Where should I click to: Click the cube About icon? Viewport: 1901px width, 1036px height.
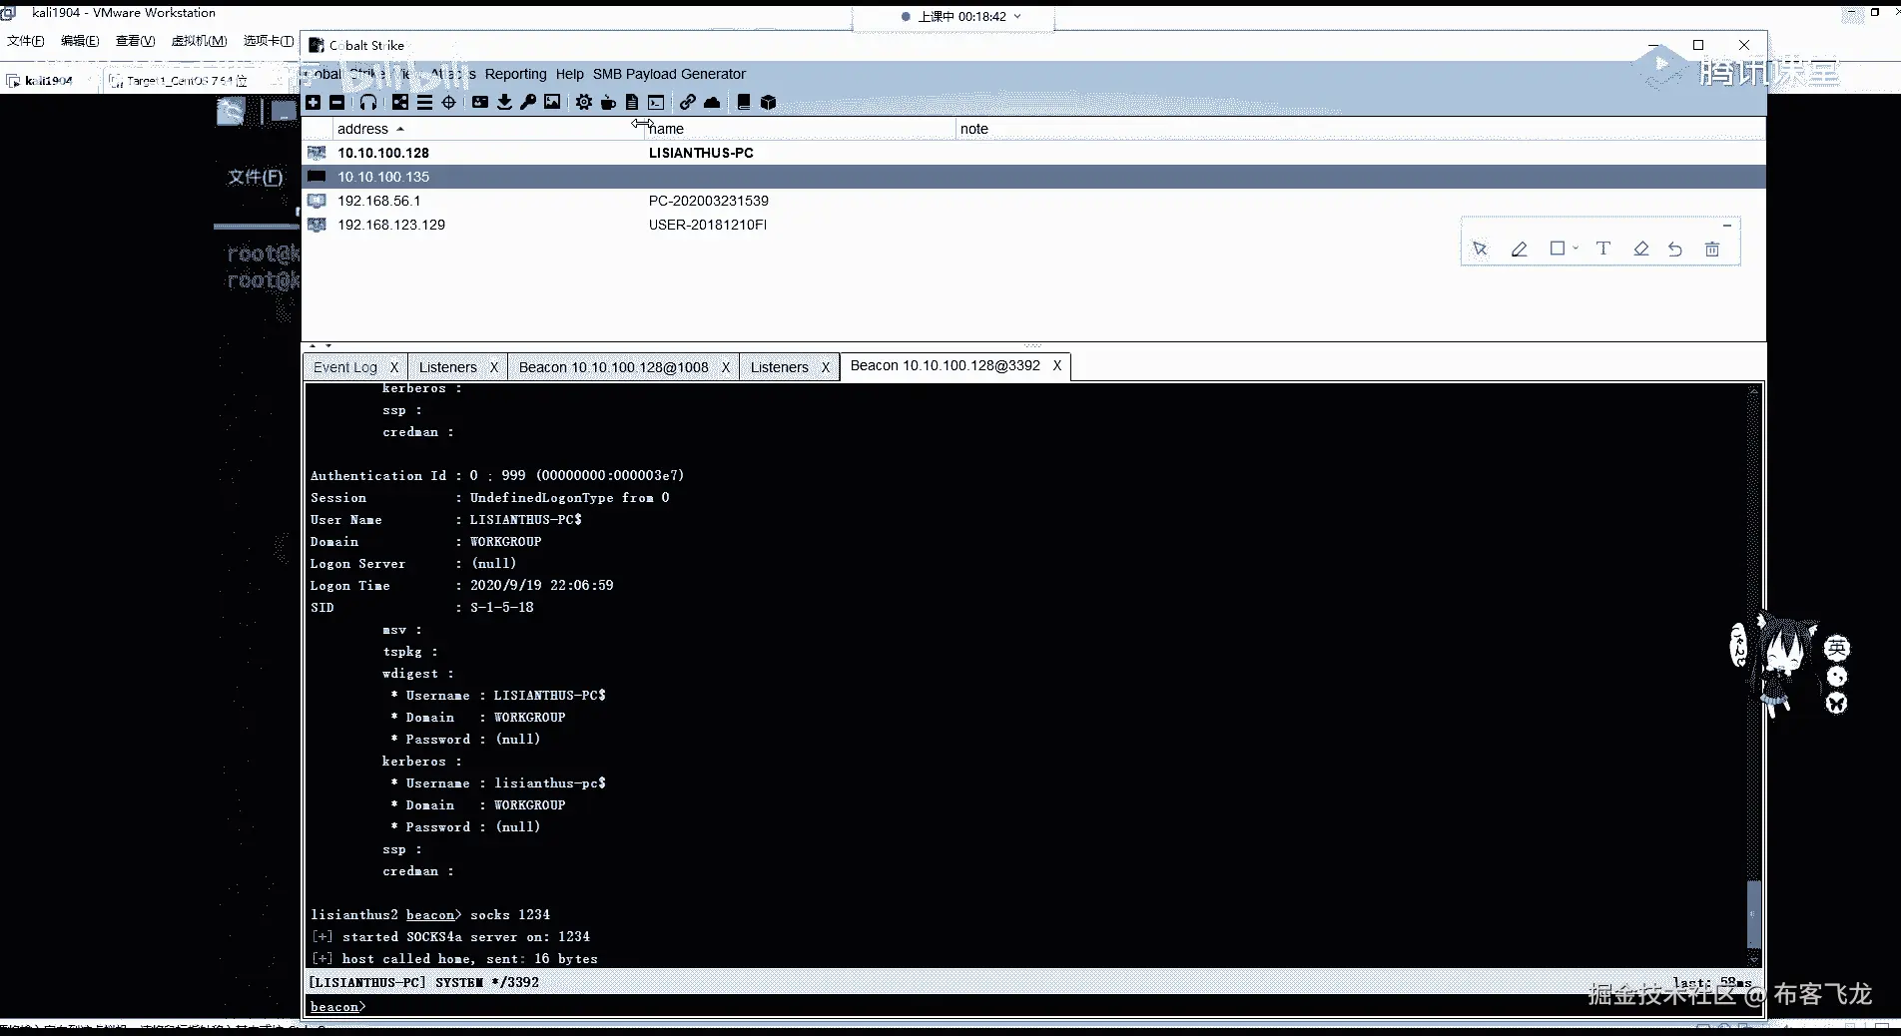click(x=768, y=102)
